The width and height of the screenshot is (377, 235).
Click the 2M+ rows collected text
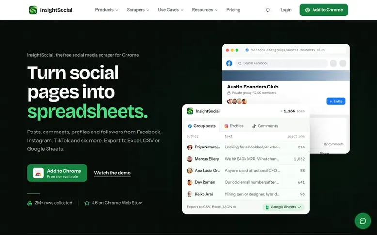click(x=53, y=203)
